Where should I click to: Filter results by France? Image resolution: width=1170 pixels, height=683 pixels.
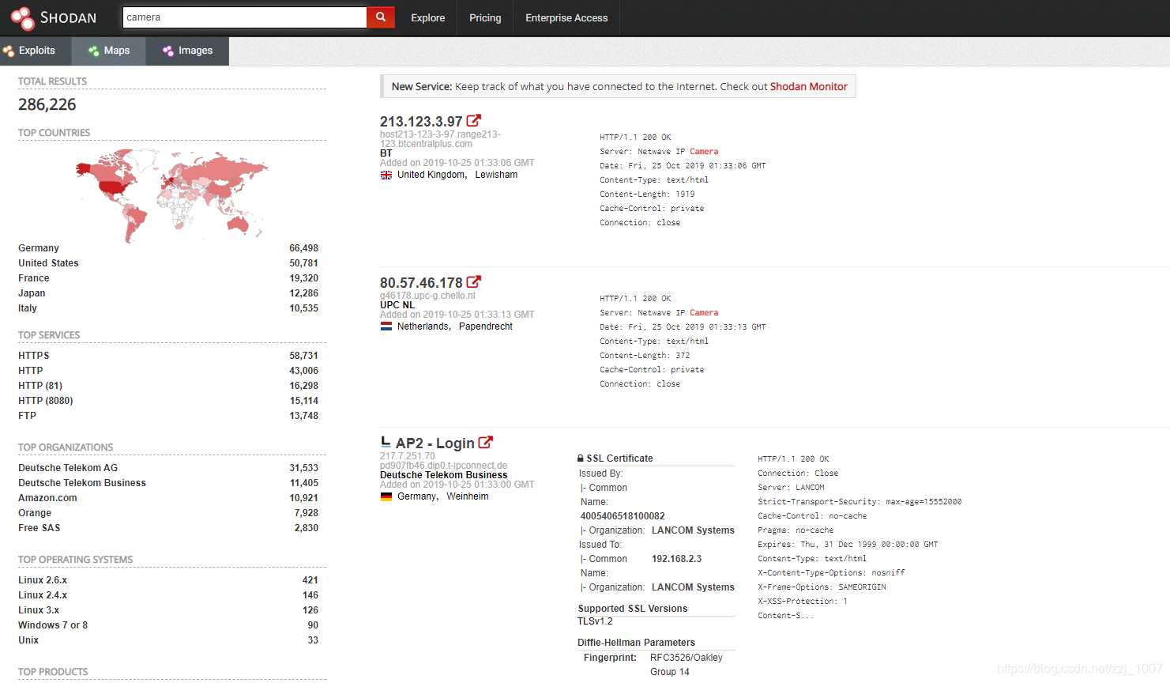(x=34, y=278)
